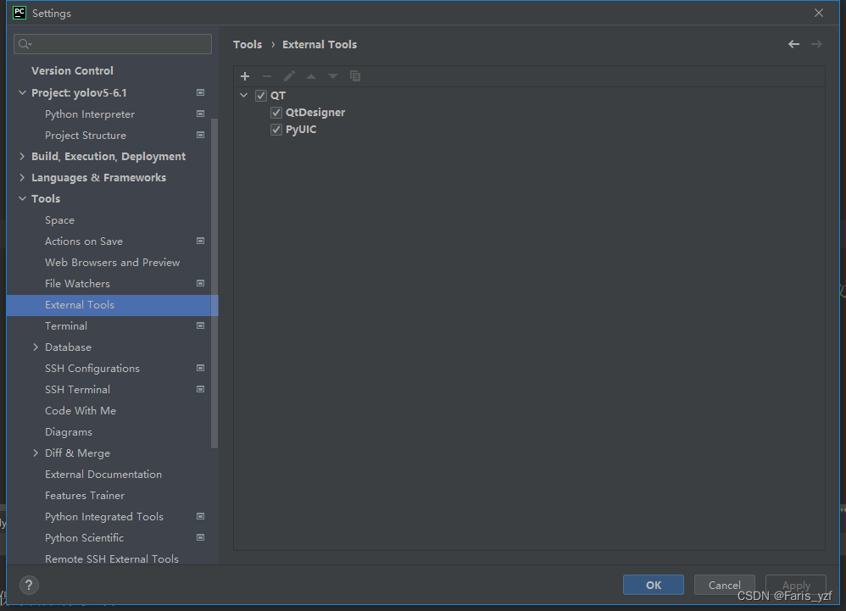846x611 pixels.
Task: Click the project-level icon beside File Watchers
Action: pyautogui.click(x=200, y=283)
